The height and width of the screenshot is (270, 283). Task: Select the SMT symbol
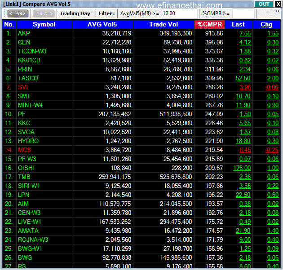pyautogui.click(x=24, y=96)
